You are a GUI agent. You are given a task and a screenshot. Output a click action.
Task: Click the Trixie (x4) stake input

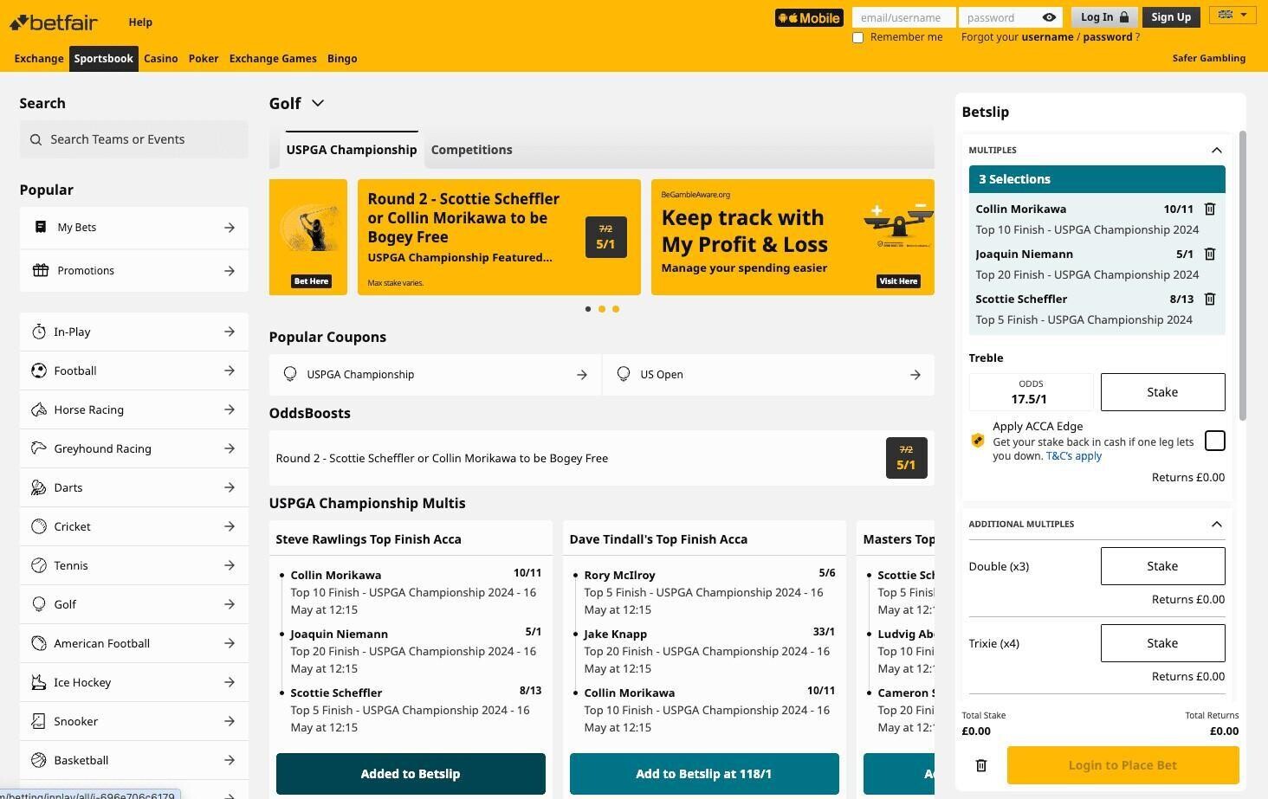[x=1162, y=643]
